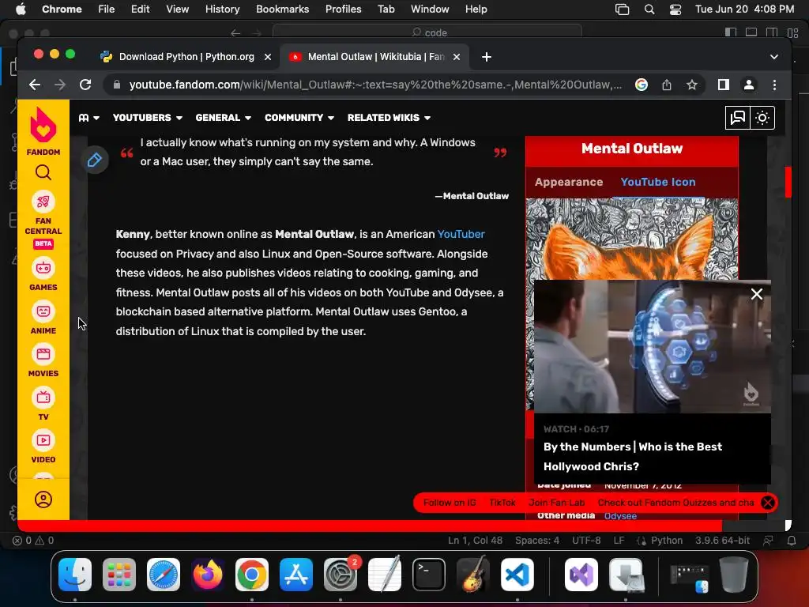The image size is (809, 607).
Task: Click 'Spaces: 4' in VS Code status bar
Action: 536,541
